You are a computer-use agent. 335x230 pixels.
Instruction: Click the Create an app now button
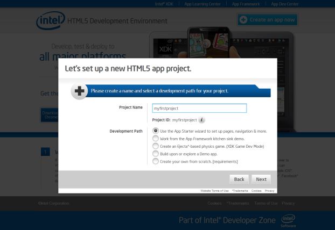click(x=268, y=19)
